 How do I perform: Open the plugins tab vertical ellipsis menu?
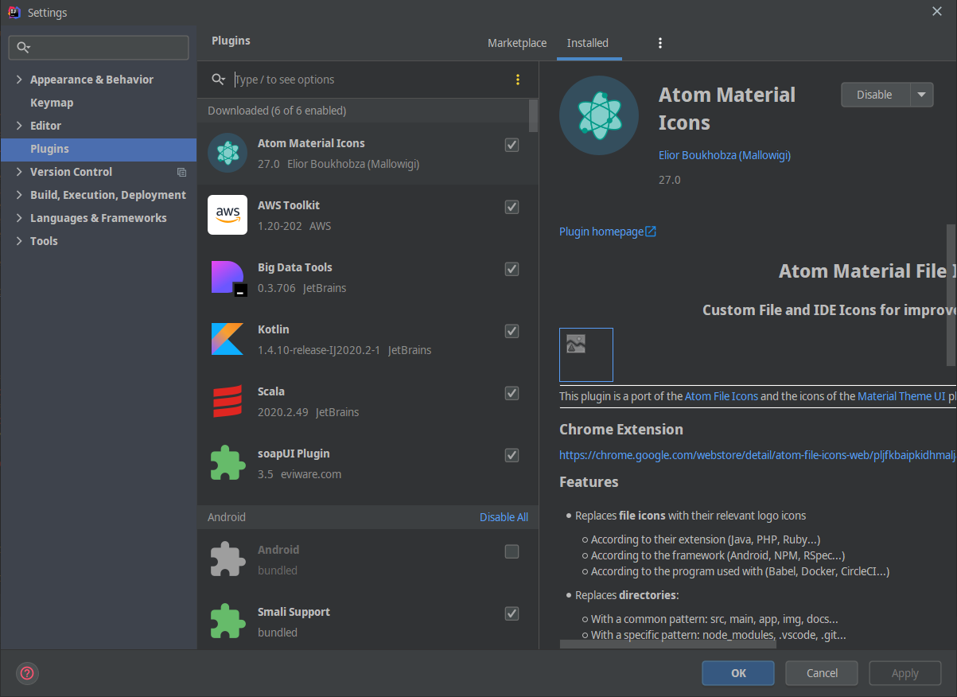tap(660, 43)
